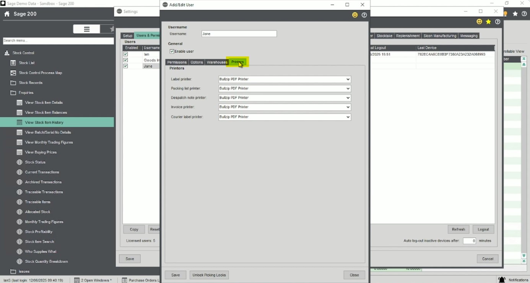Expand the Invoice printer dropdown
The image size is (530, 283).
point(285,107)
